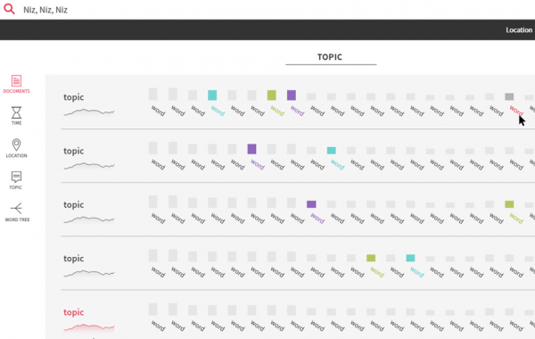The image size is (535, 339).
Task: Click red highlighted word in first row
Action: coord(516,111)
